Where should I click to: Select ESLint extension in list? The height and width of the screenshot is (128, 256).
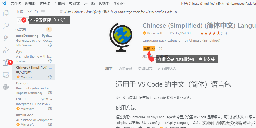pyautogui.click(x=34, y=104)
